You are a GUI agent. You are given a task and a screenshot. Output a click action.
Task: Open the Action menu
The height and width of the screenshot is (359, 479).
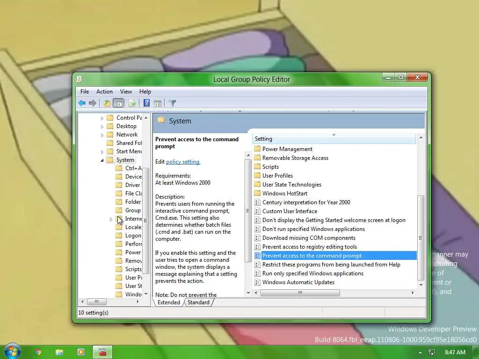coord(104,92)
